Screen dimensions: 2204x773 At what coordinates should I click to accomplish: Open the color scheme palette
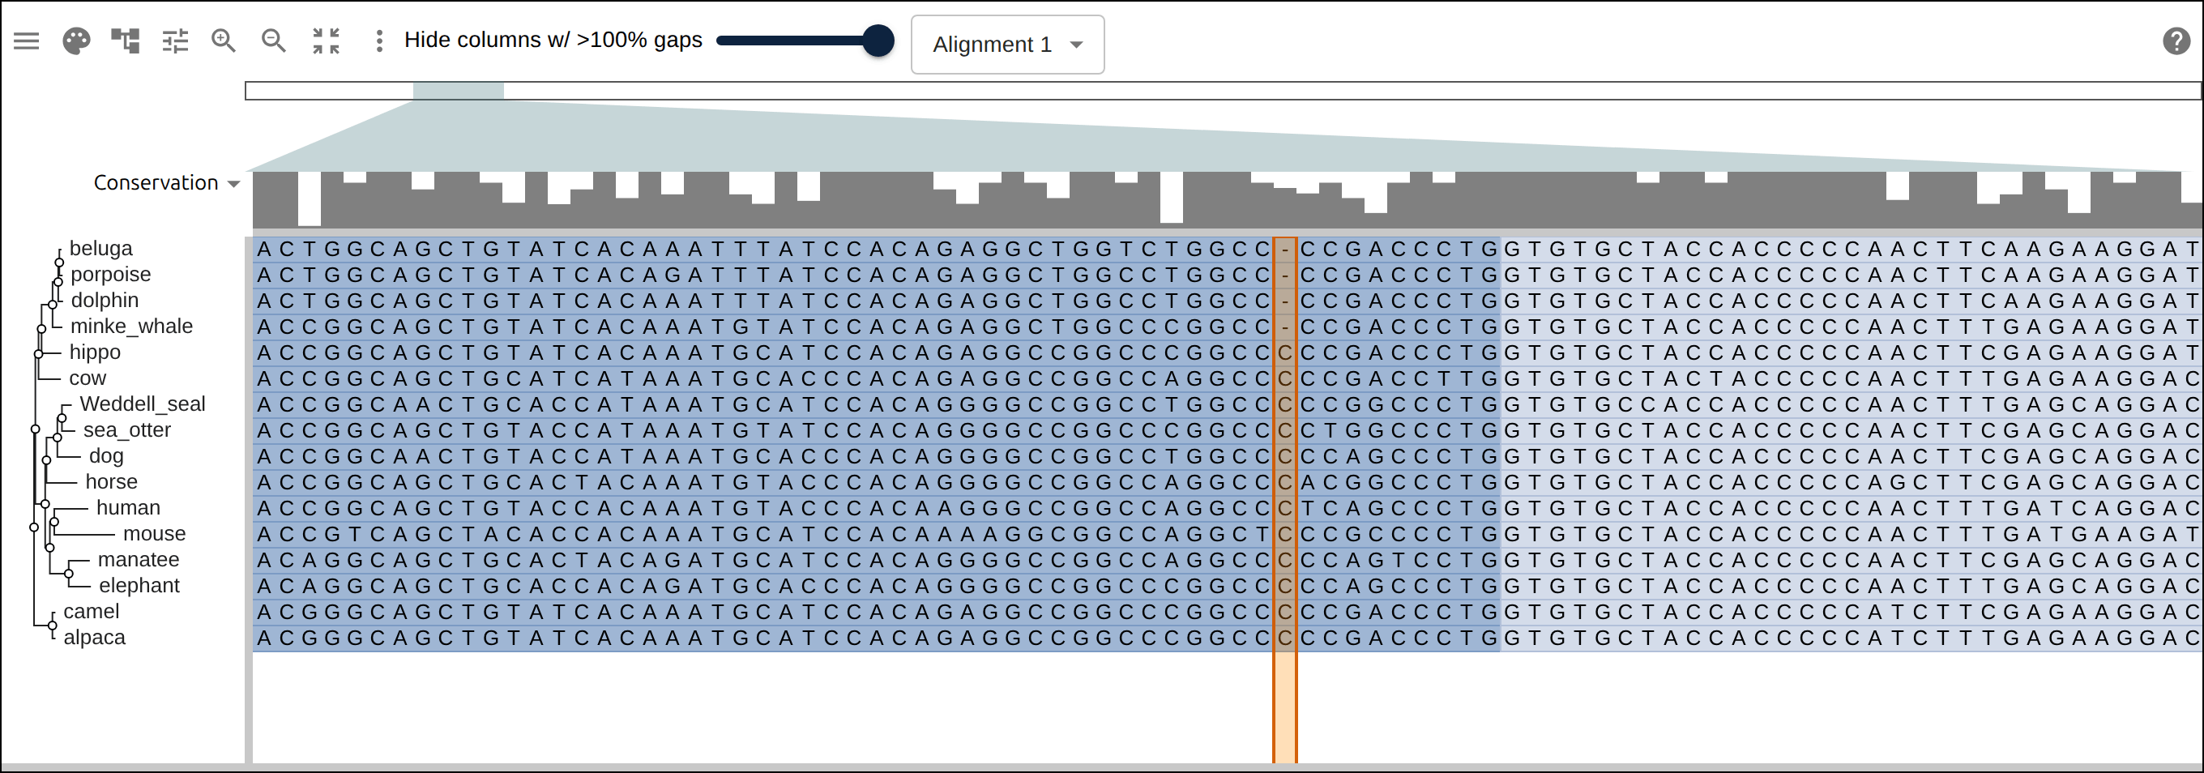pos(76,41)
